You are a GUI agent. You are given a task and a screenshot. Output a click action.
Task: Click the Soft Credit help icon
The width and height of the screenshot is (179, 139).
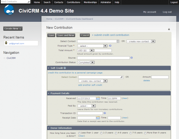pos(65,68)
